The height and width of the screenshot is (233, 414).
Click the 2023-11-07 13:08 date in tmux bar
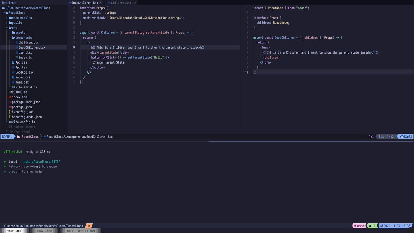pyautogui.click(x=398, y=226)
